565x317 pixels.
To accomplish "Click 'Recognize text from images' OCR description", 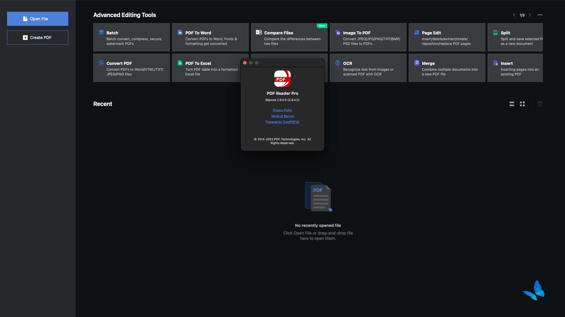I will [368, 72].
